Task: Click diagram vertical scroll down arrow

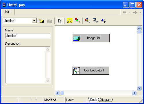Action: [x=139, y=88]
